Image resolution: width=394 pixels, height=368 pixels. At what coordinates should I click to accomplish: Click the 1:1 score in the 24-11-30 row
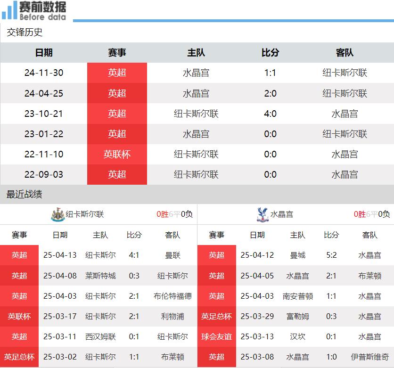[x=270, y=73]
